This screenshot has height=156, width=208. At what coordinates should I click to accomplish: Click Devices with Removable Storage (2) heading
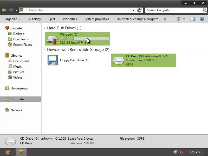point(78,50)
